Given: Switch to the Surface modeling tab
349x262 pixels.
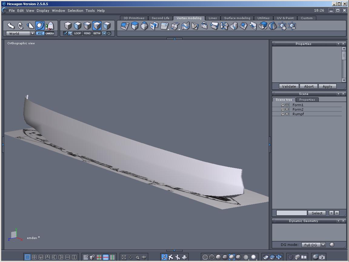Looking at the screenshot, I should click(x=237, y=18).
